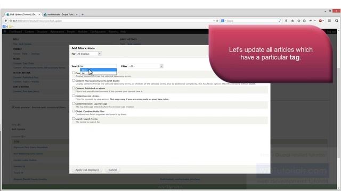341x191 pixels.
Task: Select the highlighted 'term' autocomplete suggestion
Action: coord(98,70)
